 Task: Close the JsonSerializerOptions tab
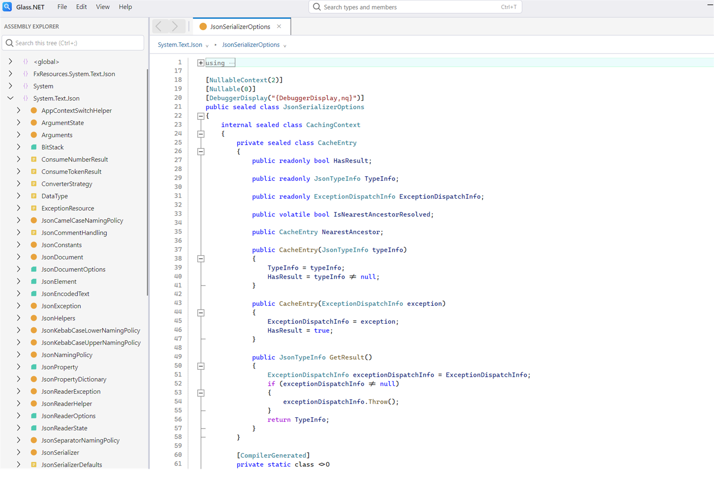pyautogui.click(x=279, y=26)
